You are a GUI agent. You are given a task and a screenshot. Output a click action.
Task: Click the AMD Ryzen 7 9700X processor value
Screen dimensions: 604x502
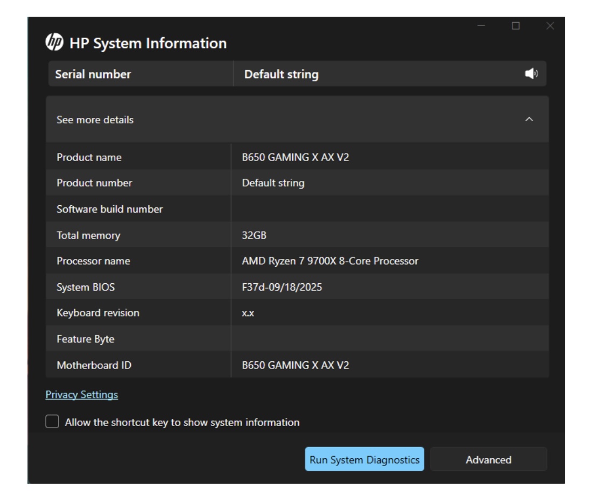[x=330, y=261]
